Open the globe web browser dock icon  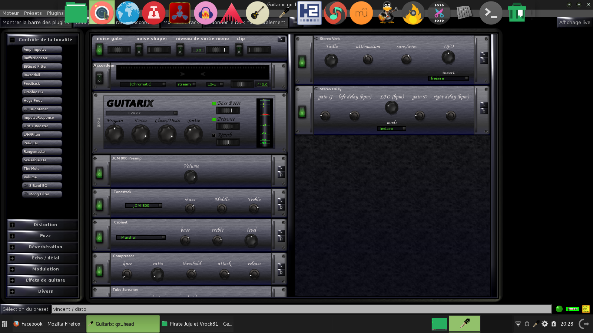click(128, 13)
